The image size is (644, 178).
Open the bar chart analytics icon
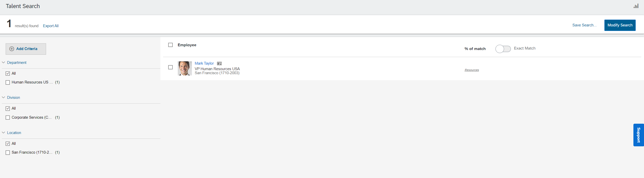point(636,6)
